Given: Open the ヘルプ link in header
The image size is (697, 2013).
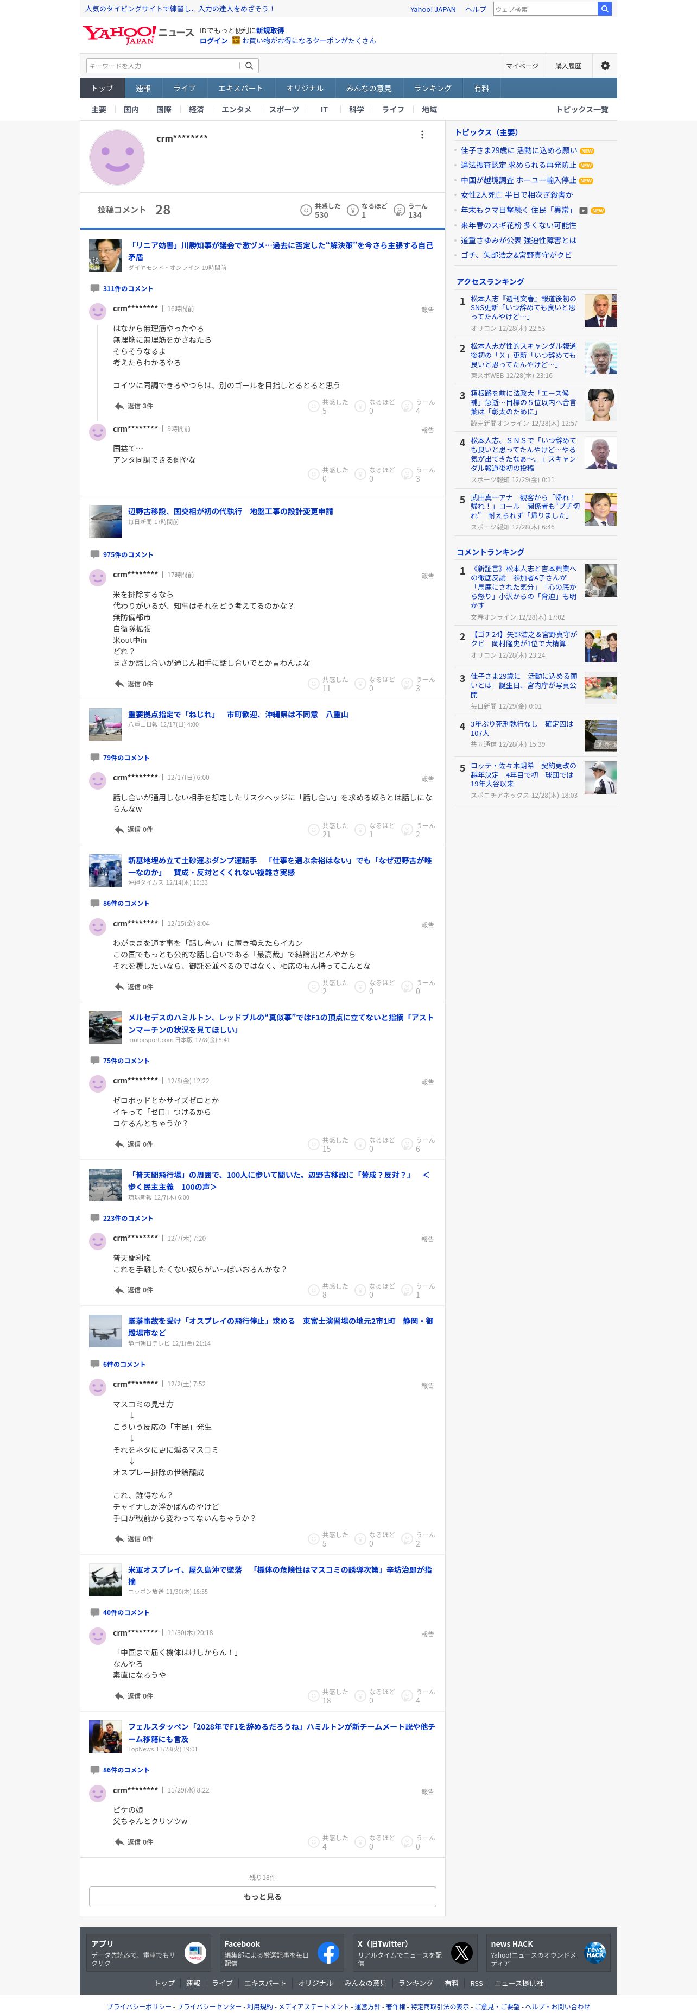Looking at the screenshot, I should point(475,9).
